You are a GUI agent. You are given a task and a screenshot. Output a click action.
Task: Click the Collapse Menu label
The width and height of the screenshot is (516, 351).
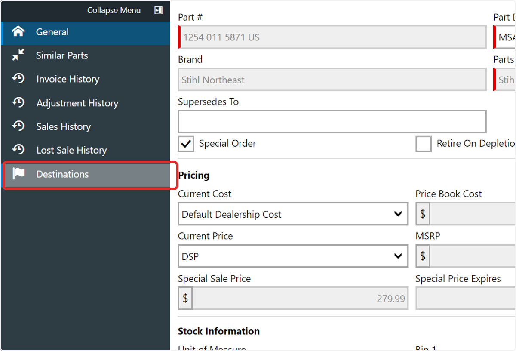(x=114, y=10)
